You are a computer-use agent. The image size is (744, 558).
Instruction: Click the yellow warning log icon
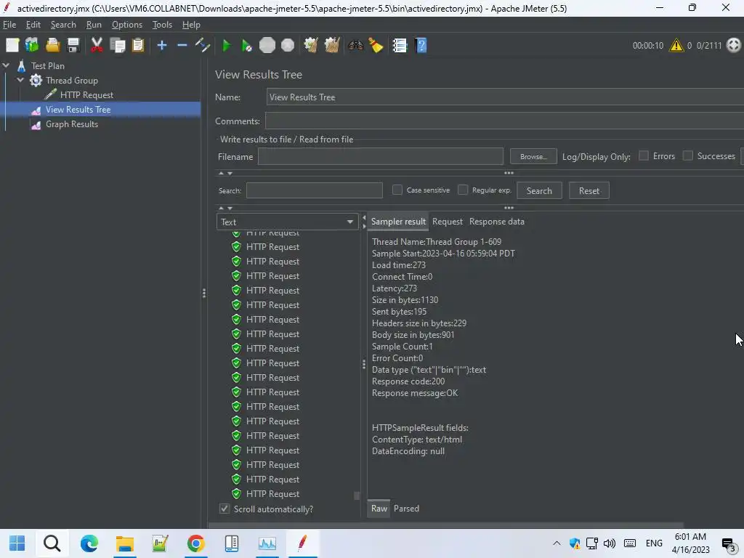pyautogui.click(x=676, y=46)
